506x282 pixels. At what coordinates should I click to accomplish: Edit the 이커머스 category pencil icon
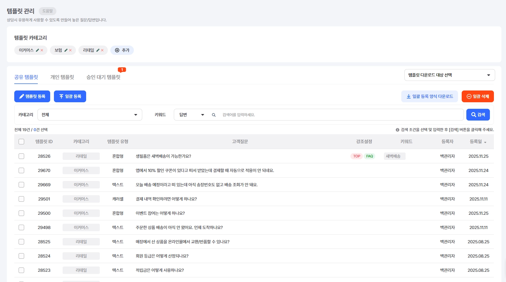(37, 50)
